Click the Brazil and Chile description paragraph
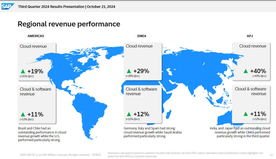The image size is (276, 159). [x=42, y=134]
